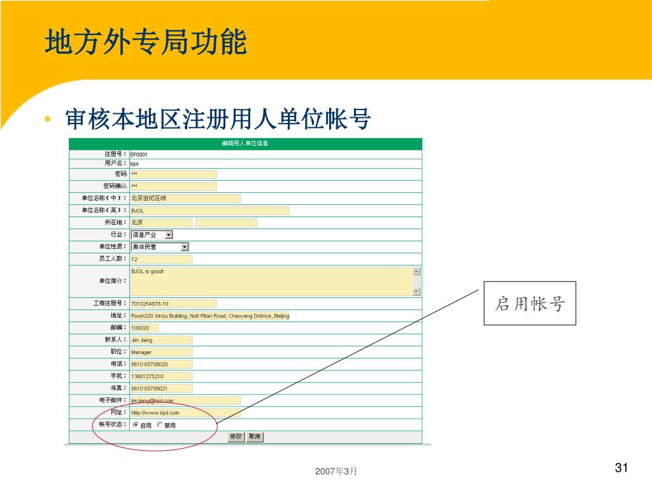This screenshot has width=652, height=489.
Task: Open the 行业 dropdown showing 信息产业
Action: tap(152, 235)
